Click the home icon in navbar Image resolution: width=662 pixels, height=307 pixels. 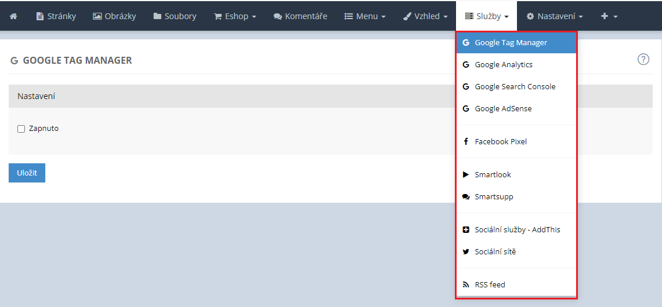[x=13, y=16]
